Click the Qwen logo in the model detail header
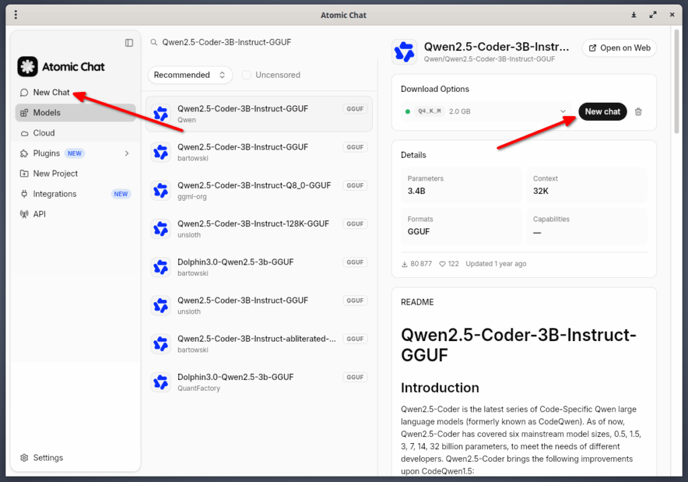This screenshot has height=482, width=688. (404, 52)
